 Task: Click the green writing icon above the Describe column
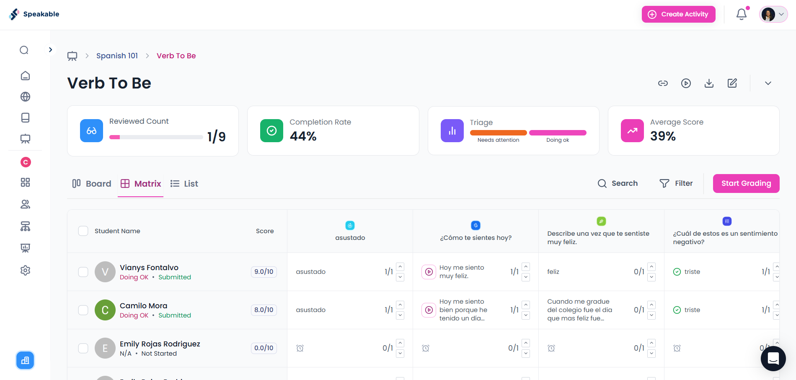[x=601, y=221]
